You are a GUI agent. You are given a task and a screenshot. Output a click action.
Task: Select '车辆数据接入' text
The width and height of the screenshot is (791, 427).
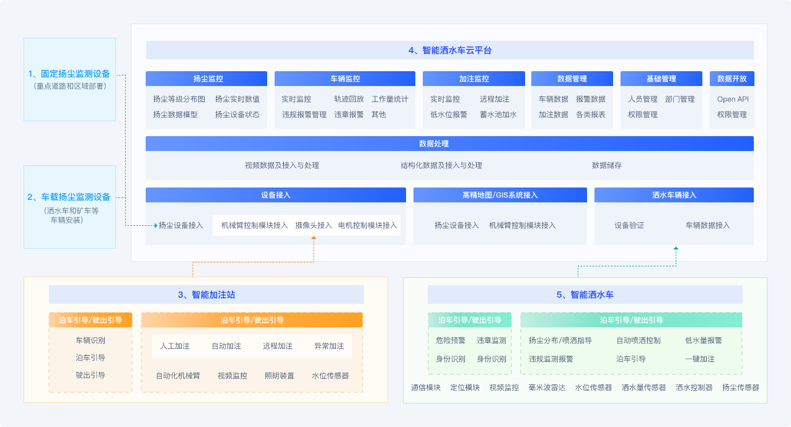[708, 225]
